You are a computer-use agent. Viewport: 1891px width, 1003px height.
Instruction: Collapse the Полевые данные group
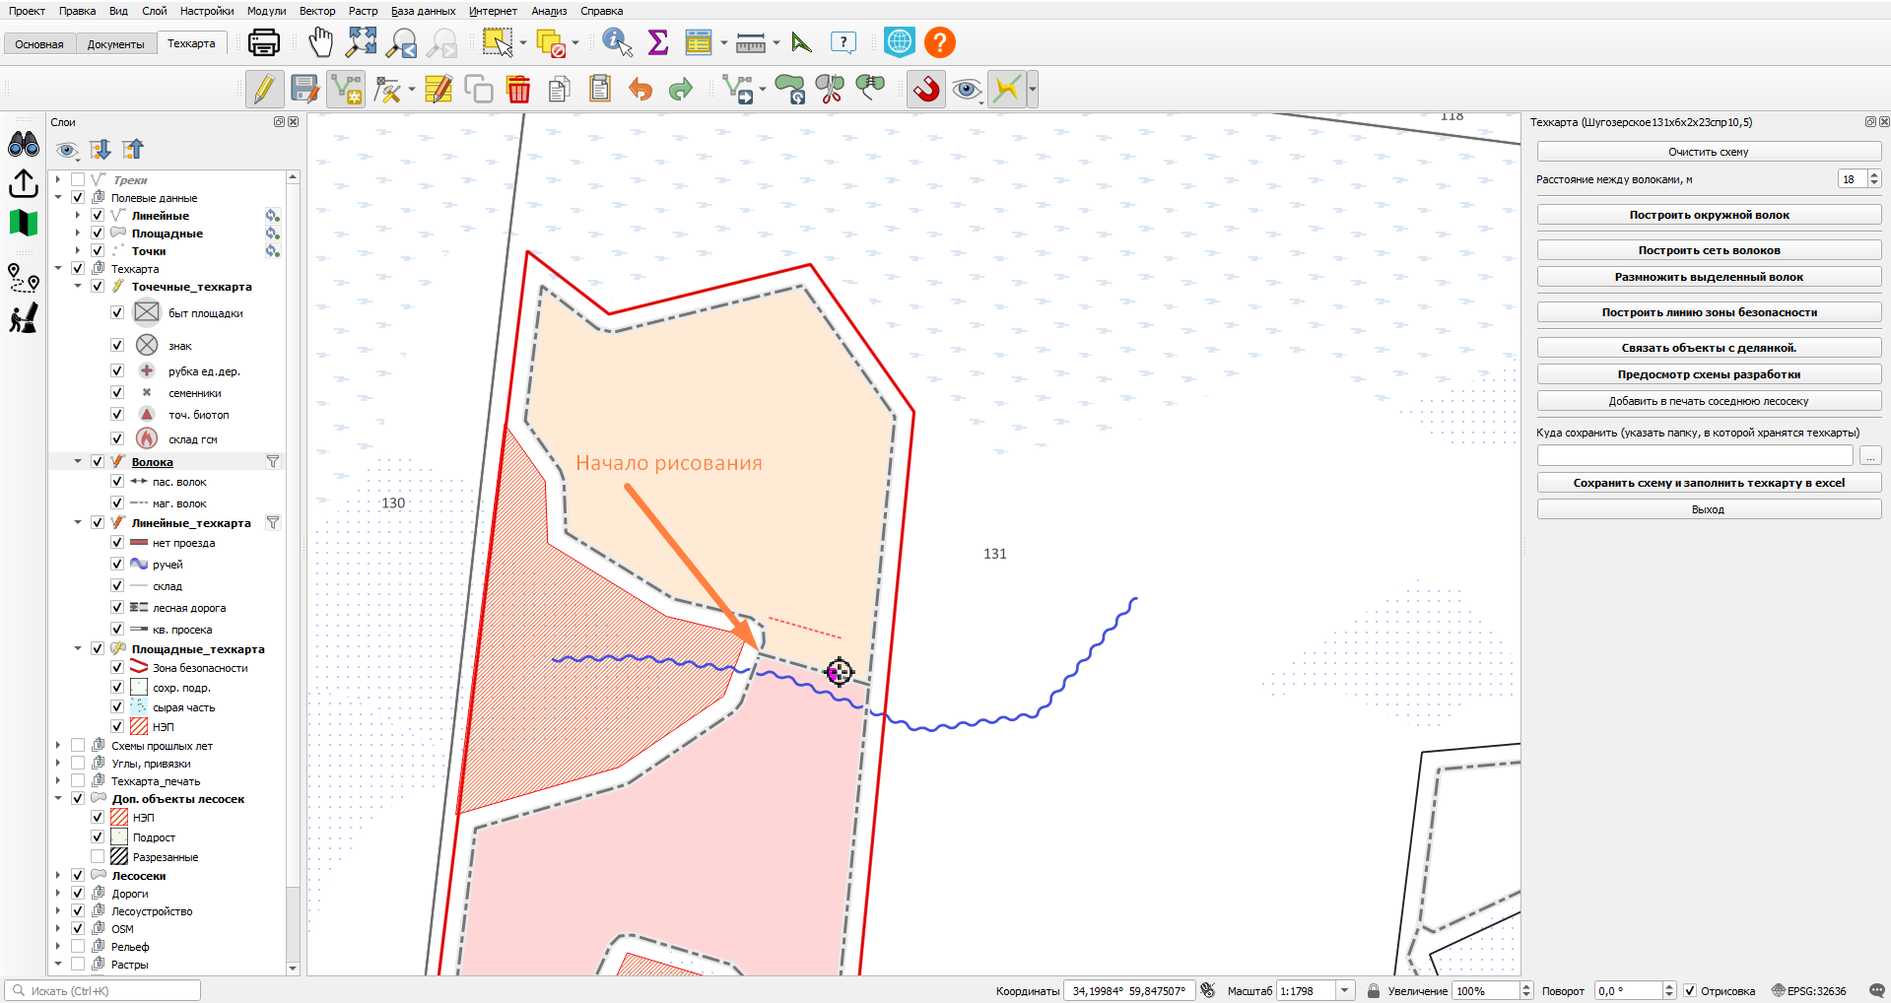pyautogui.click(x=58, y=198)
